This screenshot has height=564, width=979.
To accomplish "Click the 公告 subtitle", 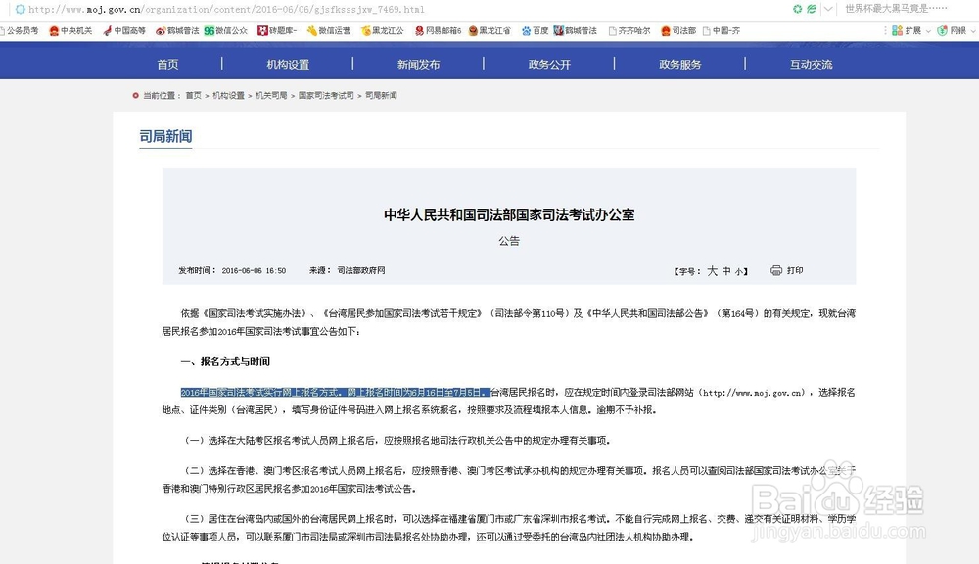I will [x=509, y=241].
